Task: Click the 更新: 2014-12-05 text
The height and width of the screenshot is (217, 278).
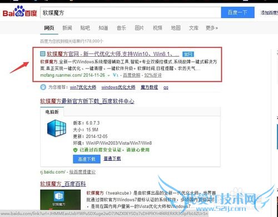Action: click(x=90, y=136)
